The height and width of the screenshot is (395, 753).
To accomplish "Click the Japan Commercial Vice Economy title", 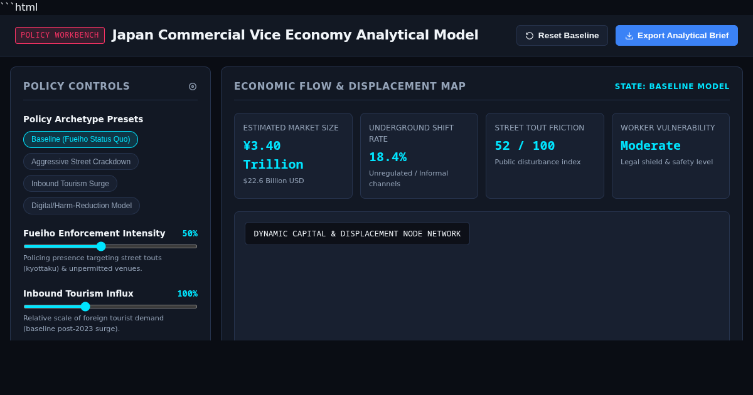I will pos(295,35).
